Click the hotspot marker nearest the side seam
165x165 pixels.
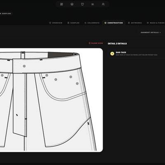[x=77, y=83]
